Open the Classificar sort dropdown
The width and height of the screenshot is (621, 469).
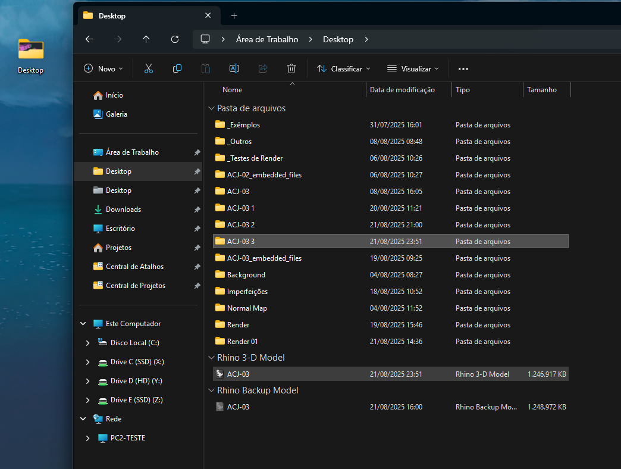344,68
